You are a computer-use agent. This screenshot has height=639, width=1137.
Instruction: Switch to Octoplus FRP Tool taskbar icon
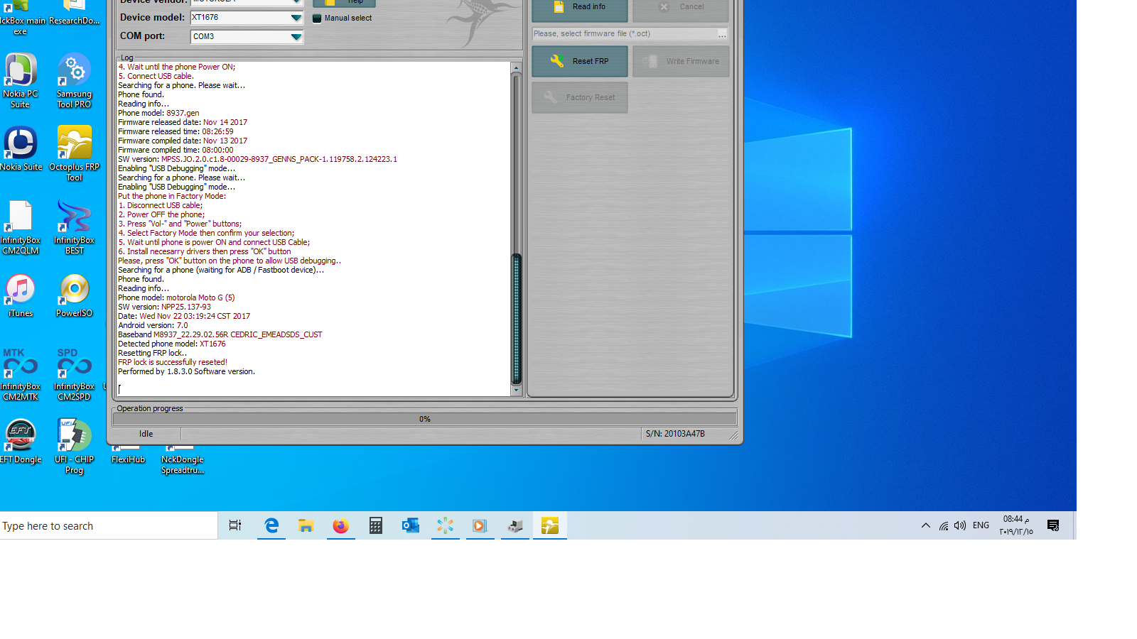550,525
